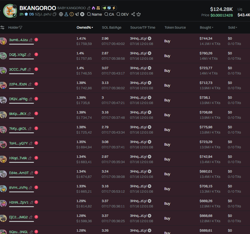
Task: Open holder DQfj...VXgZ address
Action: coord(18,55)
